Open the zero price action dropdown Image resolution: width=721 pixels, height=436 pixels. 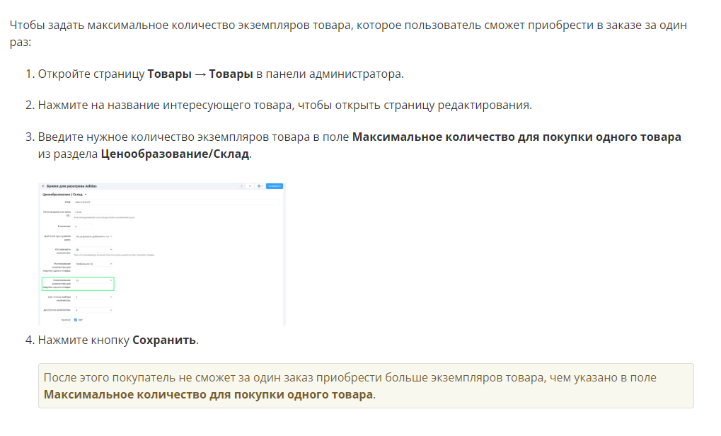point(93,236)
